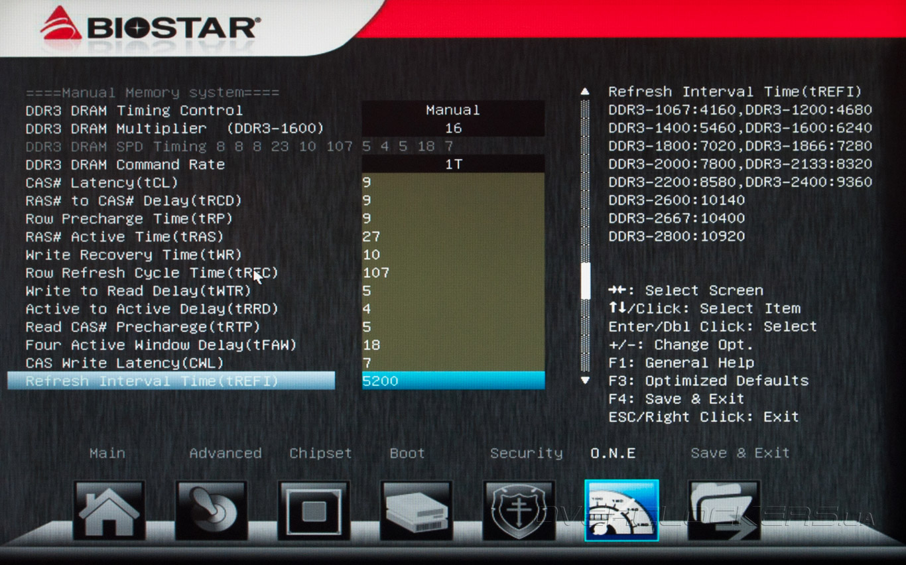This screenshot has height=565, width=906.
Task: Select the RAS# Active Time(tRAS) label
Action: [x=125, y=237]
